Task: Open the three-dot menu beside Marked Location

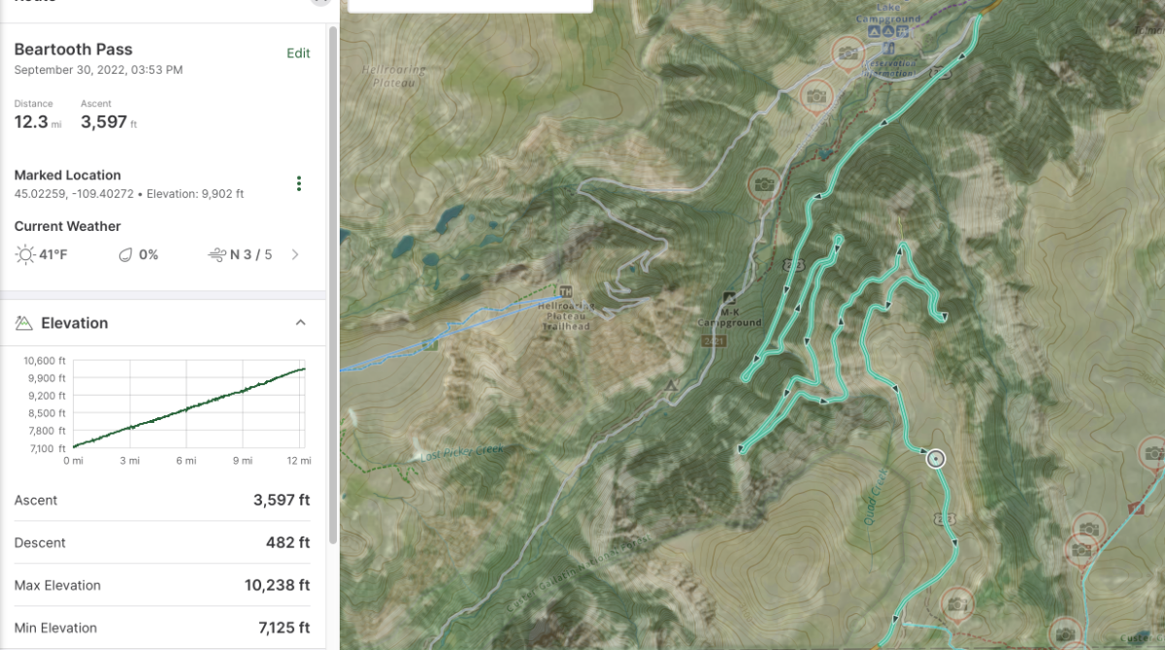Action: tap(299, 183)
